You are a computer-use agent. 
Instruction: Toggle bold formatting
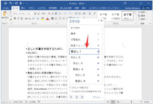point(15,18)
